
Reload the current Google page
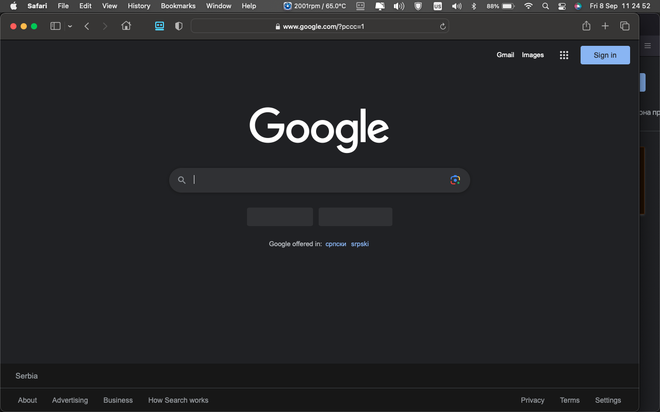pos(442,26)
